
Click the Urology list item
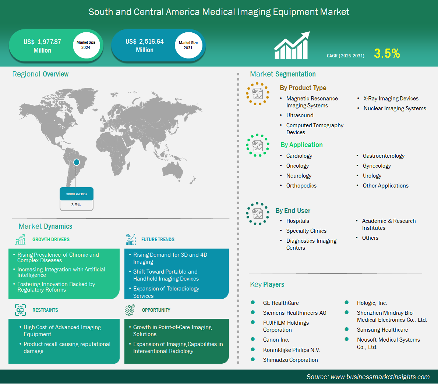click(x=372, y=175)
